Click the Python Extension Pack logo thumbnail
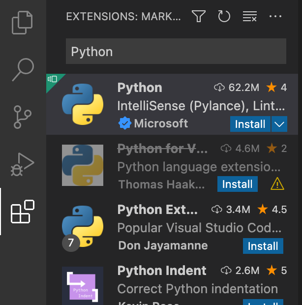 [x=82, y=226]
